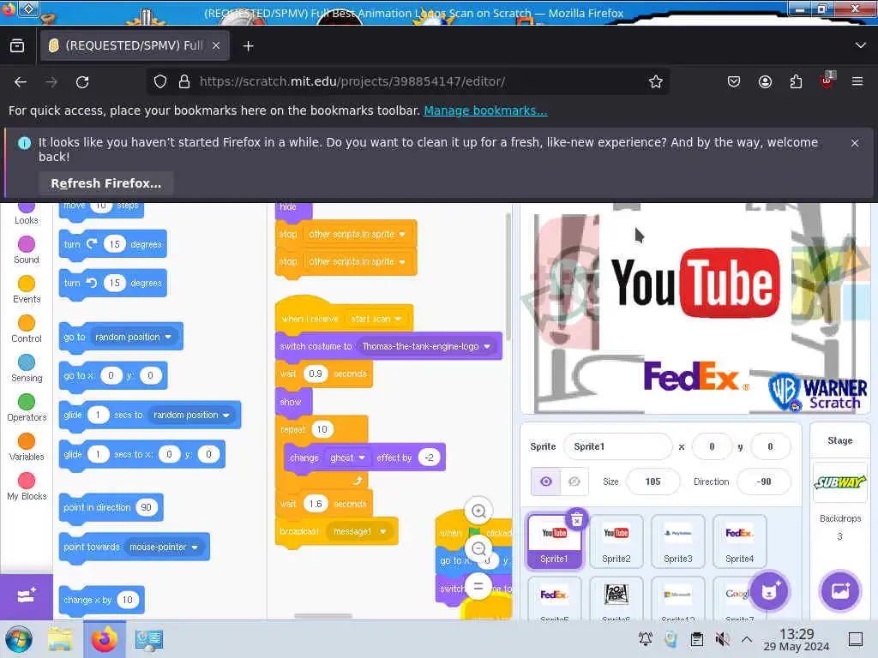This screenshot has width=878, height=658.
Task: Dismiss the Firefox refresh notification
Action: (855, 143)
